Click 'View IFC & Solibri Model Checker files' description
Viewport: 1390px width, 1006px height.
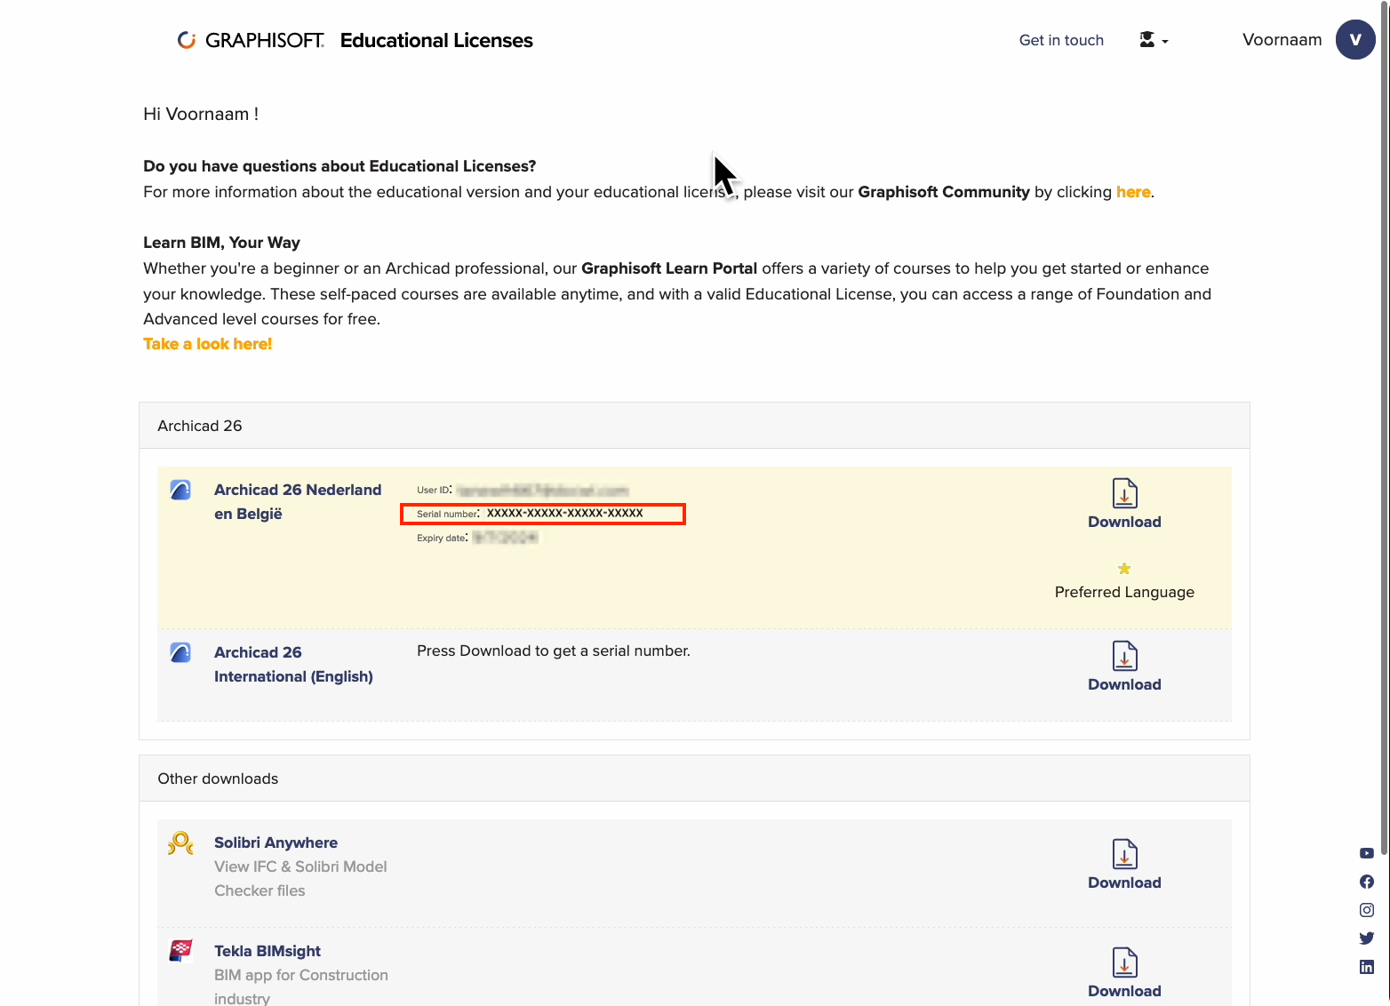click(300, 879)
